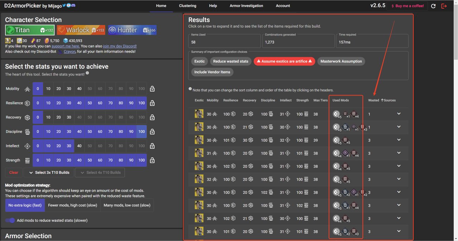Click the Crayon bot pencil icon
The width and height of the screenshot is (458, 241).
[x=60, y=51]
